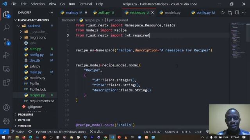This screenshot has height=140, width=250.
Task: Open editor More Actions ellipsis
Action: tap(244, 12)
